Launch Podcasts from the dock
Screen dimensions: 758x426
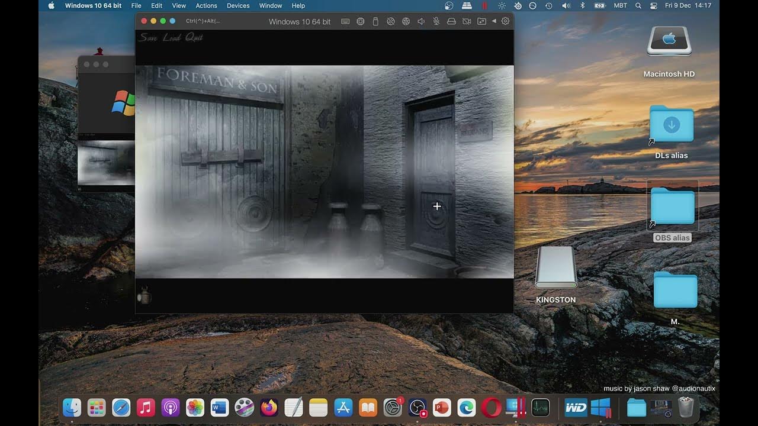click(x=171, y=407)
